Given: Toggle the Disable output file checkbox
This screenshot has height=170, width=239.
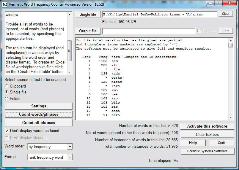Looking at the screenshot, I should (x=199, y=31).
